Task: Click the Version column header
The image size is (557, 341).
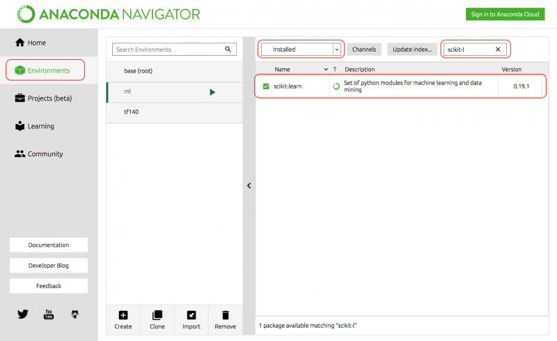Action: (512, 70)
